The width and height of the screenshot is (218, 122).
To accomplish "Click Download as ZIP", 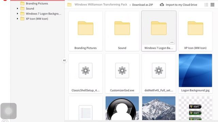I will (x=142, y=5).
